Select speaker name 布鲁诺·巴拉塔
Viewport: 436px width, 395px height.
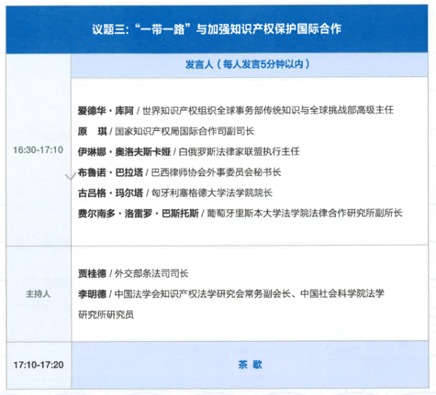click(109, 172)
